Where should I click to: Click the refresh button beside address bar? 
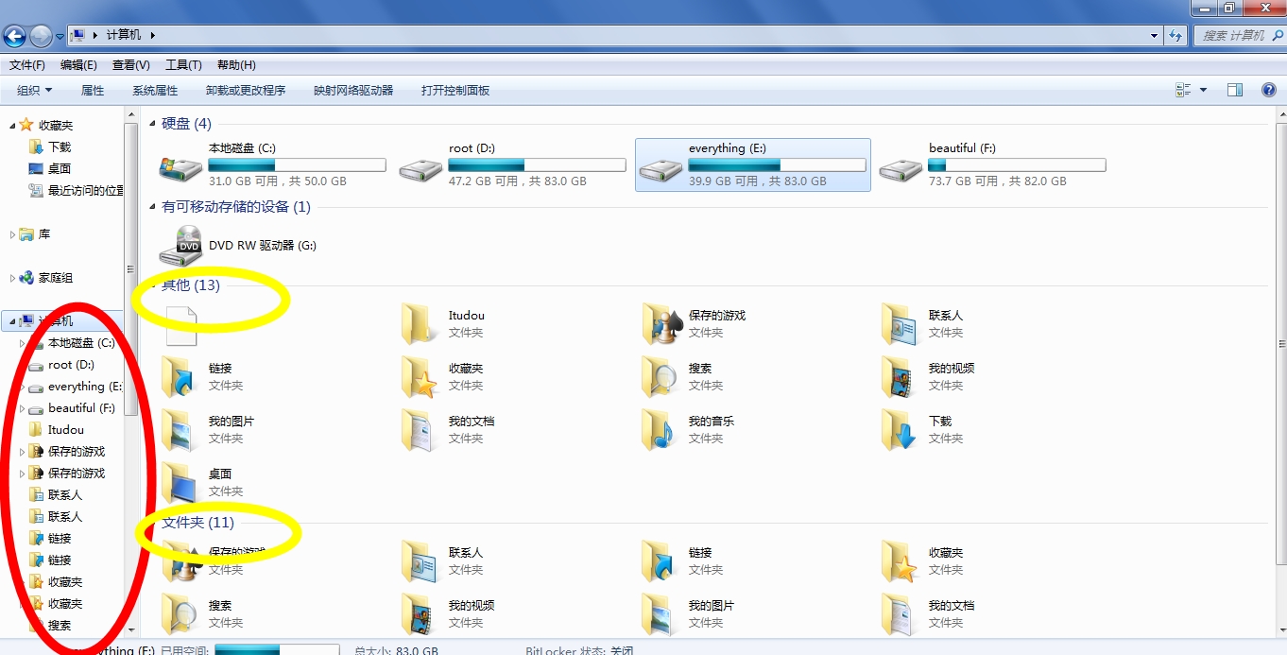coord(1175,35)
